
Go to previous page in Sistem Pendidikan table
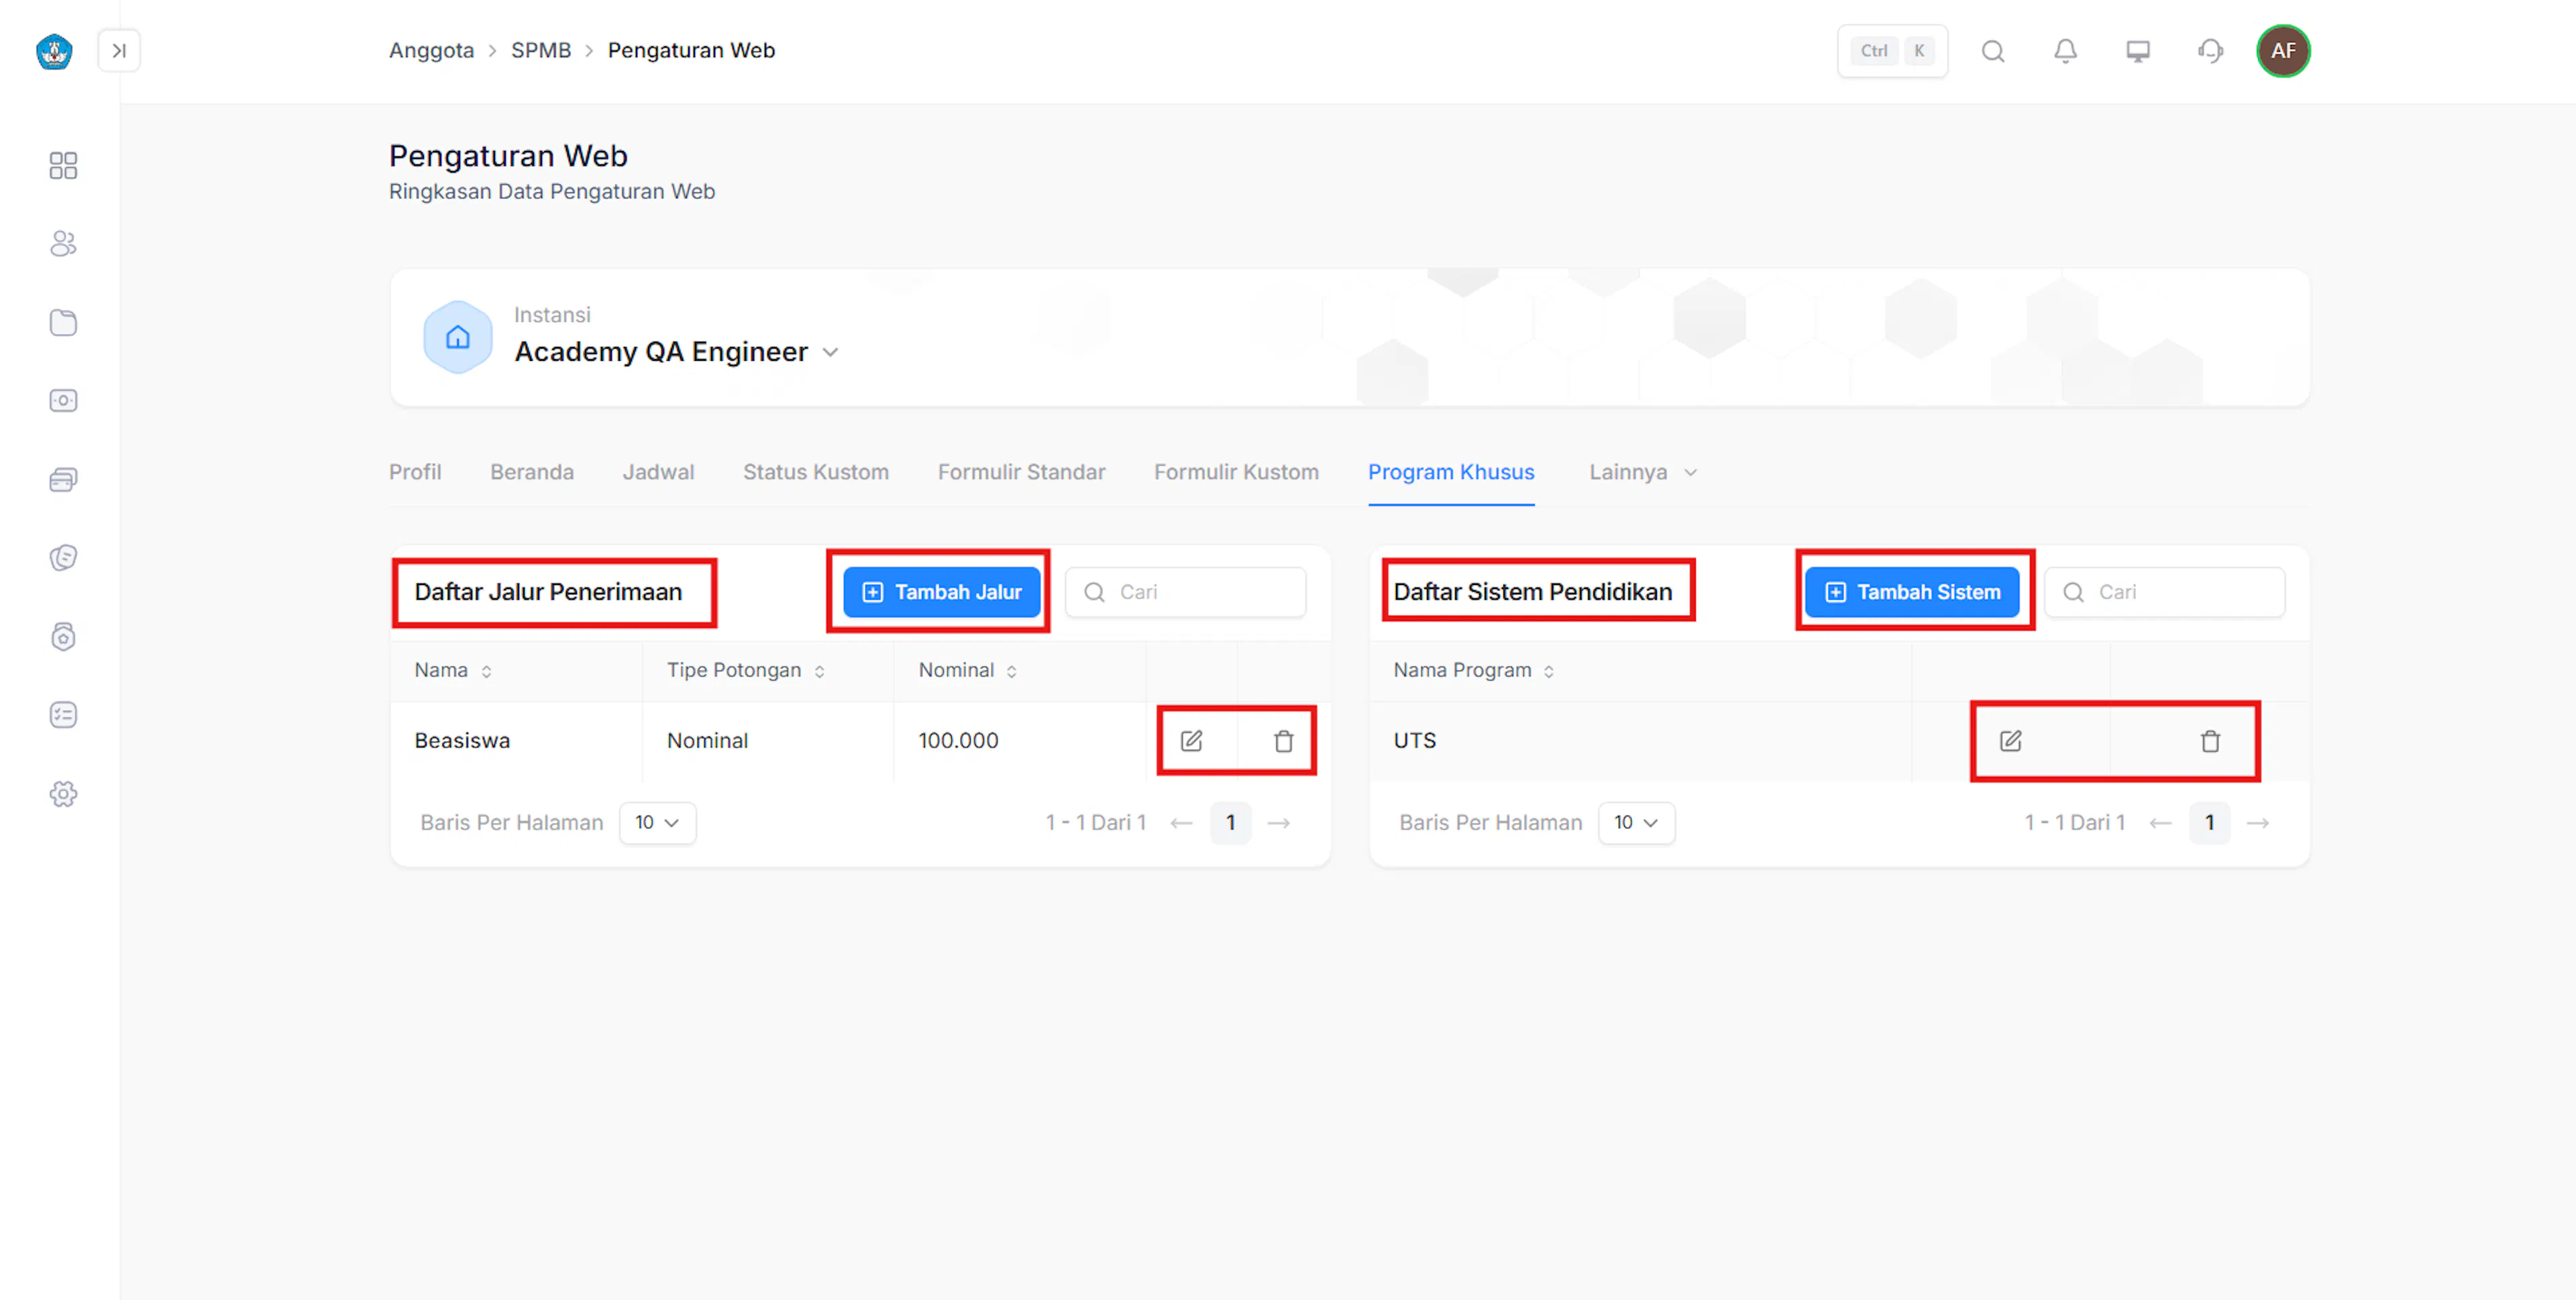pos(2160,823)
